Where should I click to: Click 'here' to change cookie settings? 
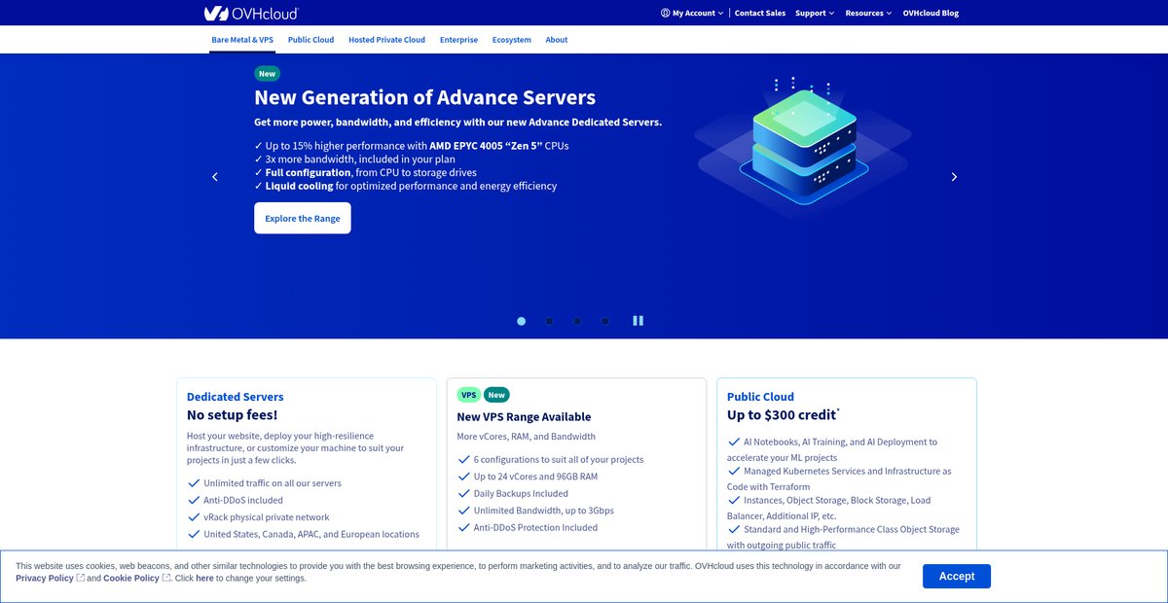[x=204, y=578]
